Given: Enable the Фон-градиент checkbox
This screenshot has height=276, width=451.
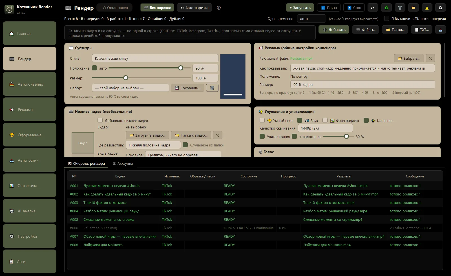Looking at the screenshot, I should pos(325,120).
